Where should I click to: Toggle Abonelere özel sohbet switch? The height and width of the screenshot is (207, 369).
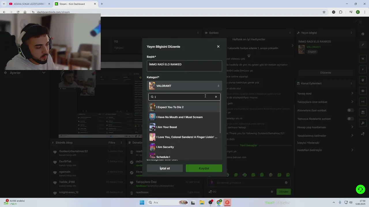point(350,110)
